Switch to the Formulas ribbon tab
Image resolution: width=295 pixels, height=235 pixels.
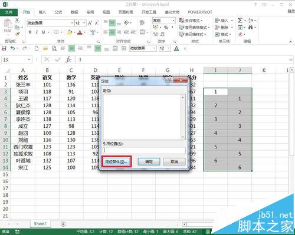[x=58, y=12]
